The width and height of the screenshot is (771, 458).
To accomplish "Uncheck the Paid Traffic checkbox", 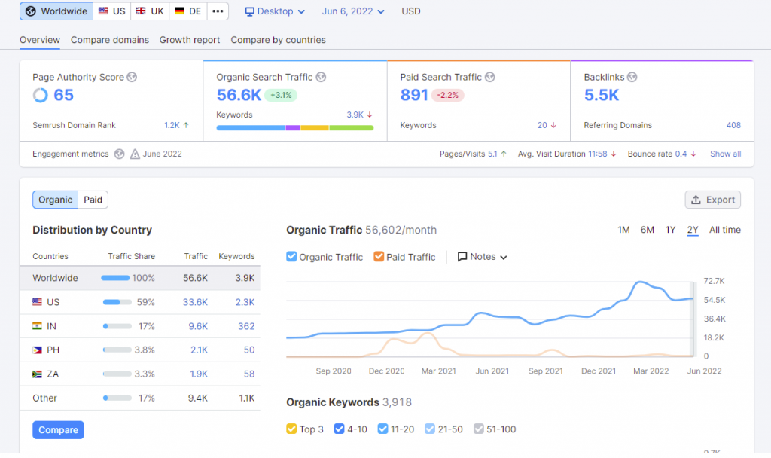I will click(x=379, y=256).
